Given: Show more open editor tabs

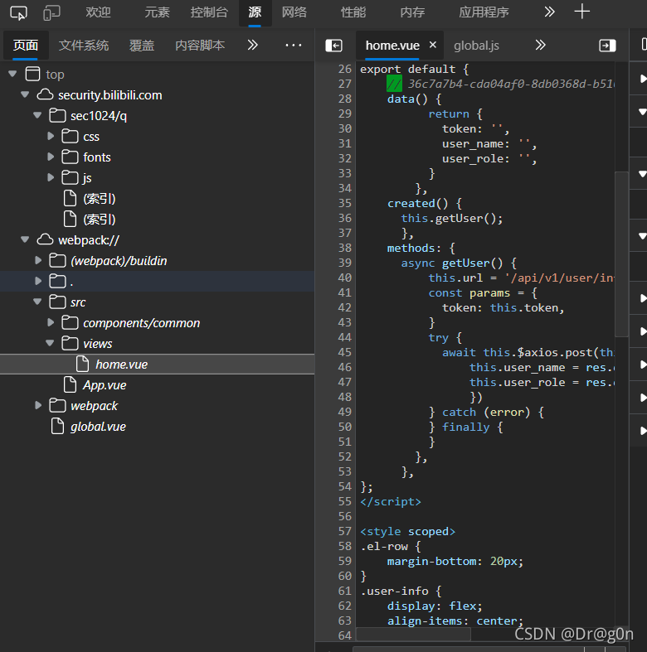Looking at the screenshot, I should (x=541, y=45).
